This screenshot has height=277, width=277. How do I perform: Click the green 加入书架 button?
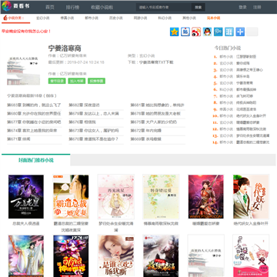[77, 81]
